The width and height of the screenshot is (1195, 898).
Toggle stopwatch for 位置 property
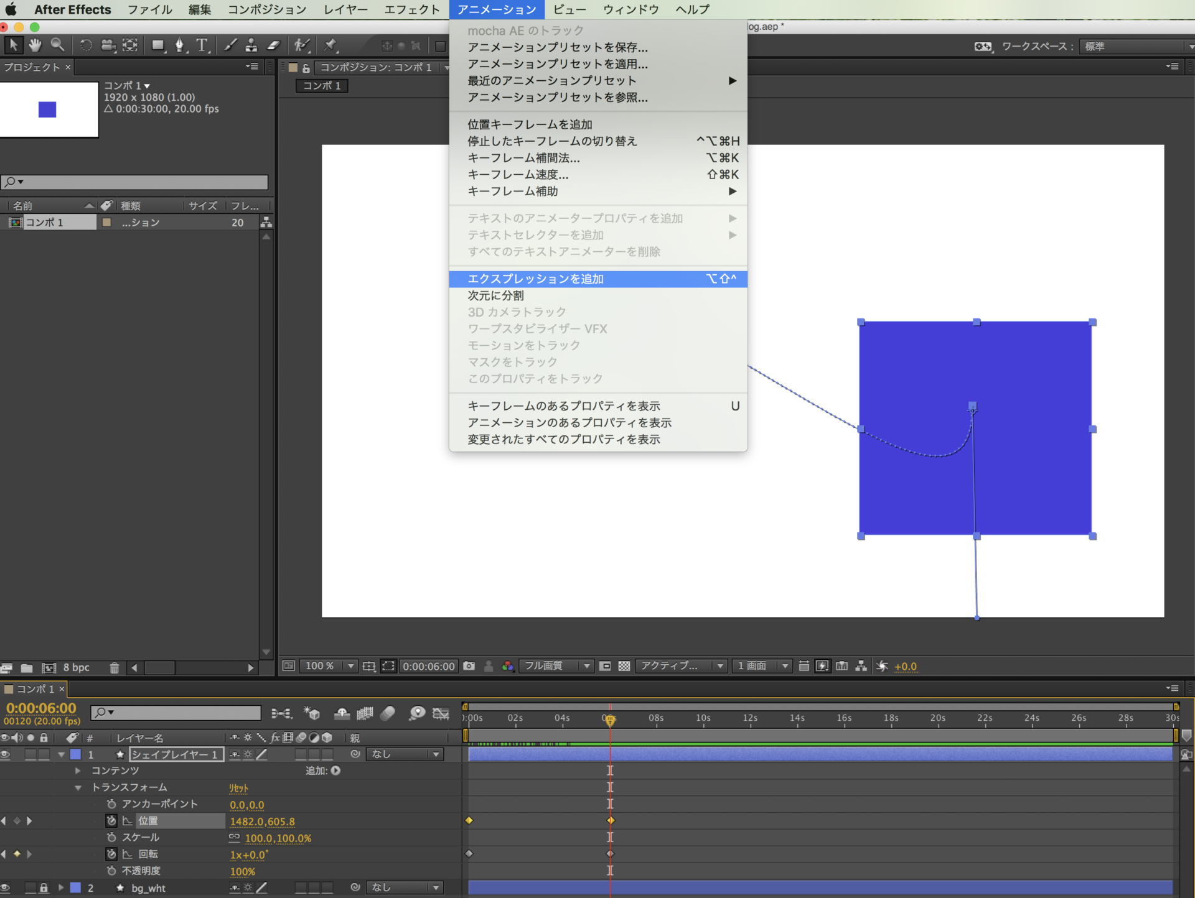click(111, 821)
